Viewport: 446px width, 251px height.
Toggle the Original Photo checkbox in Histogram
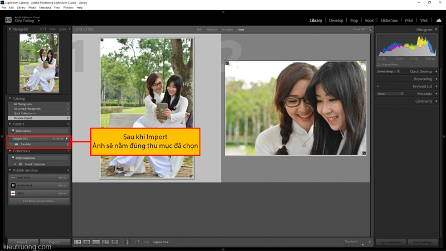[x=379, y=65]
